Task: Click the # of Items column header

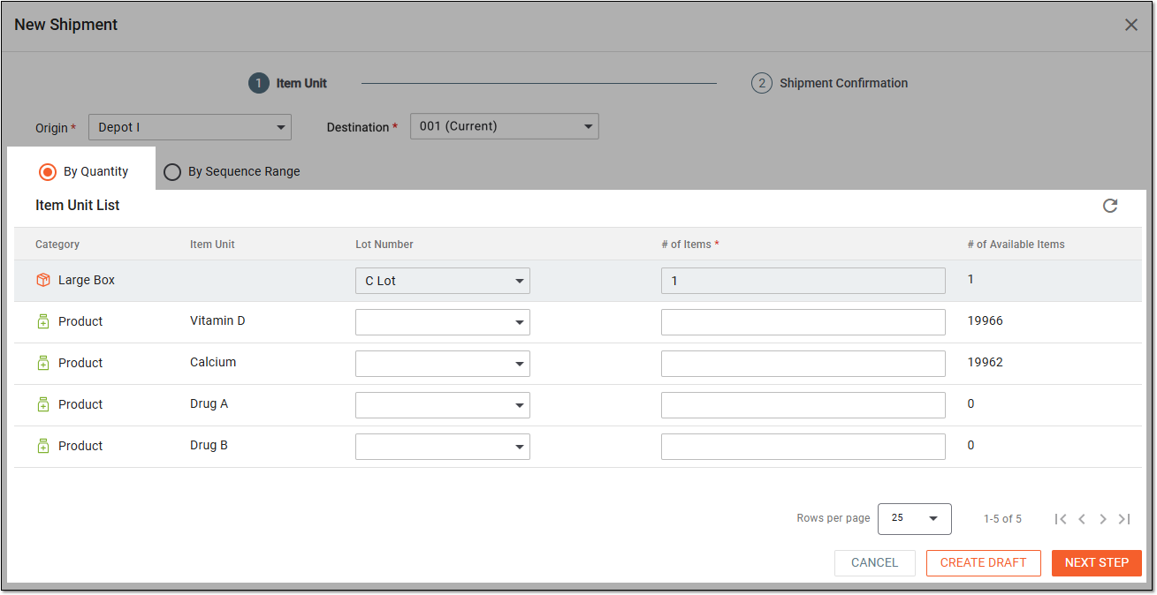Action: click(x=690, y=245)
